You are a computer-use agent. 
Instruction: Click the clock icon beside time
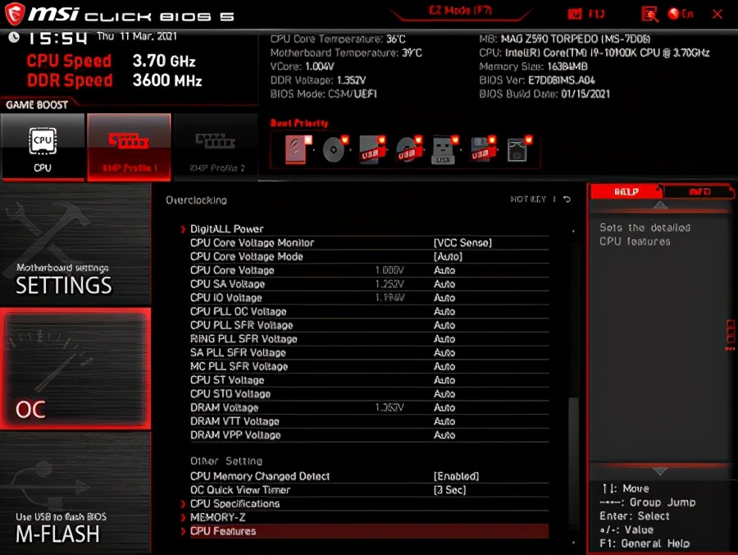[14, 37]
